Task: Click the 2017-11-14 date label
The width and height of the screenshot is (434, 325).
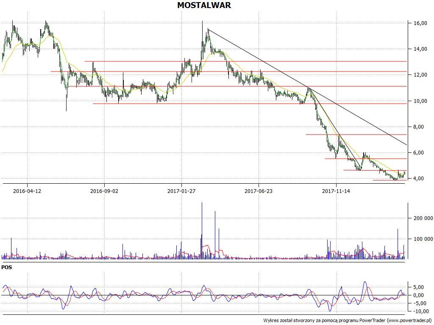Action: (336, 191)
